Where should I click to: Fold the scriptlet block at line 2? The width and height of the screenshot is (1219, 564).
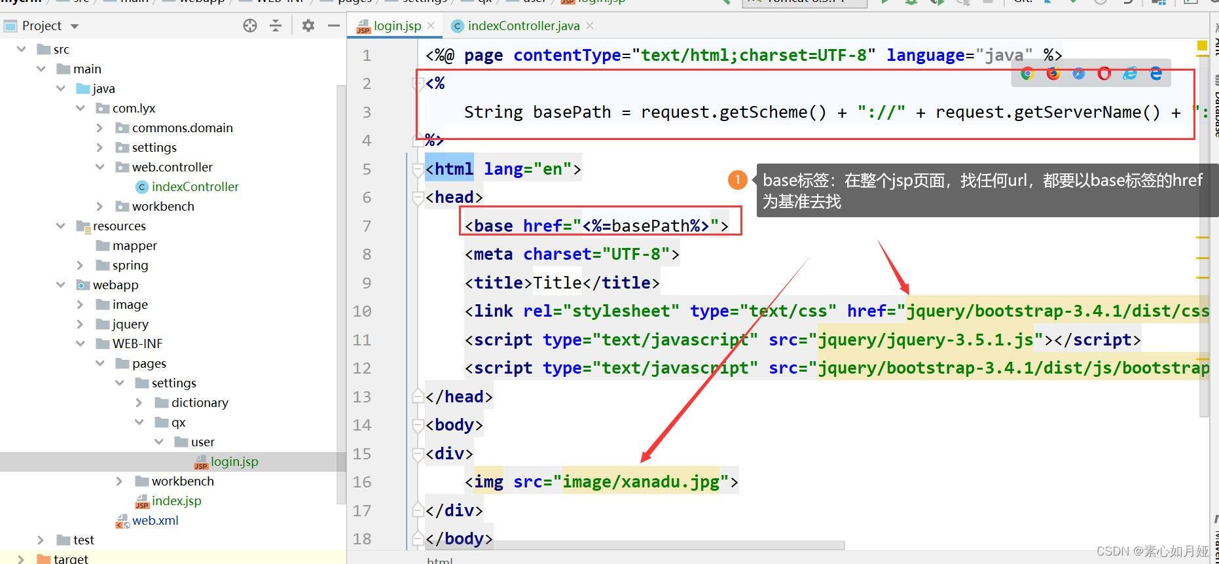[x=418, y=83]
